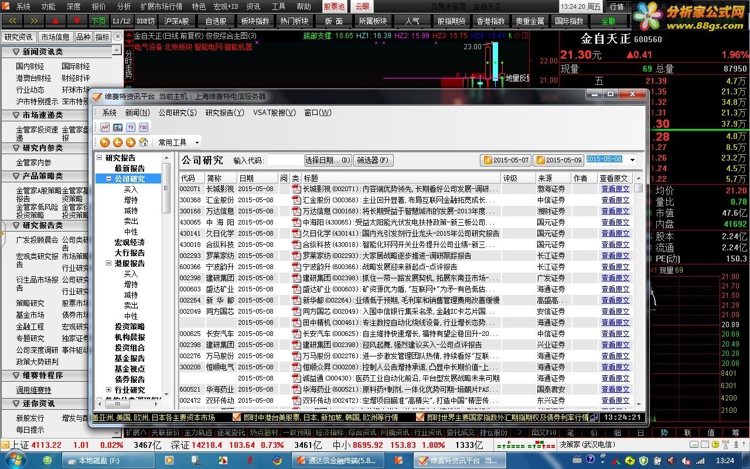The width and height of the screenshot is (750, 469).
Task: Click the F10 toolbar icon
Action: [x=144, y=127]
